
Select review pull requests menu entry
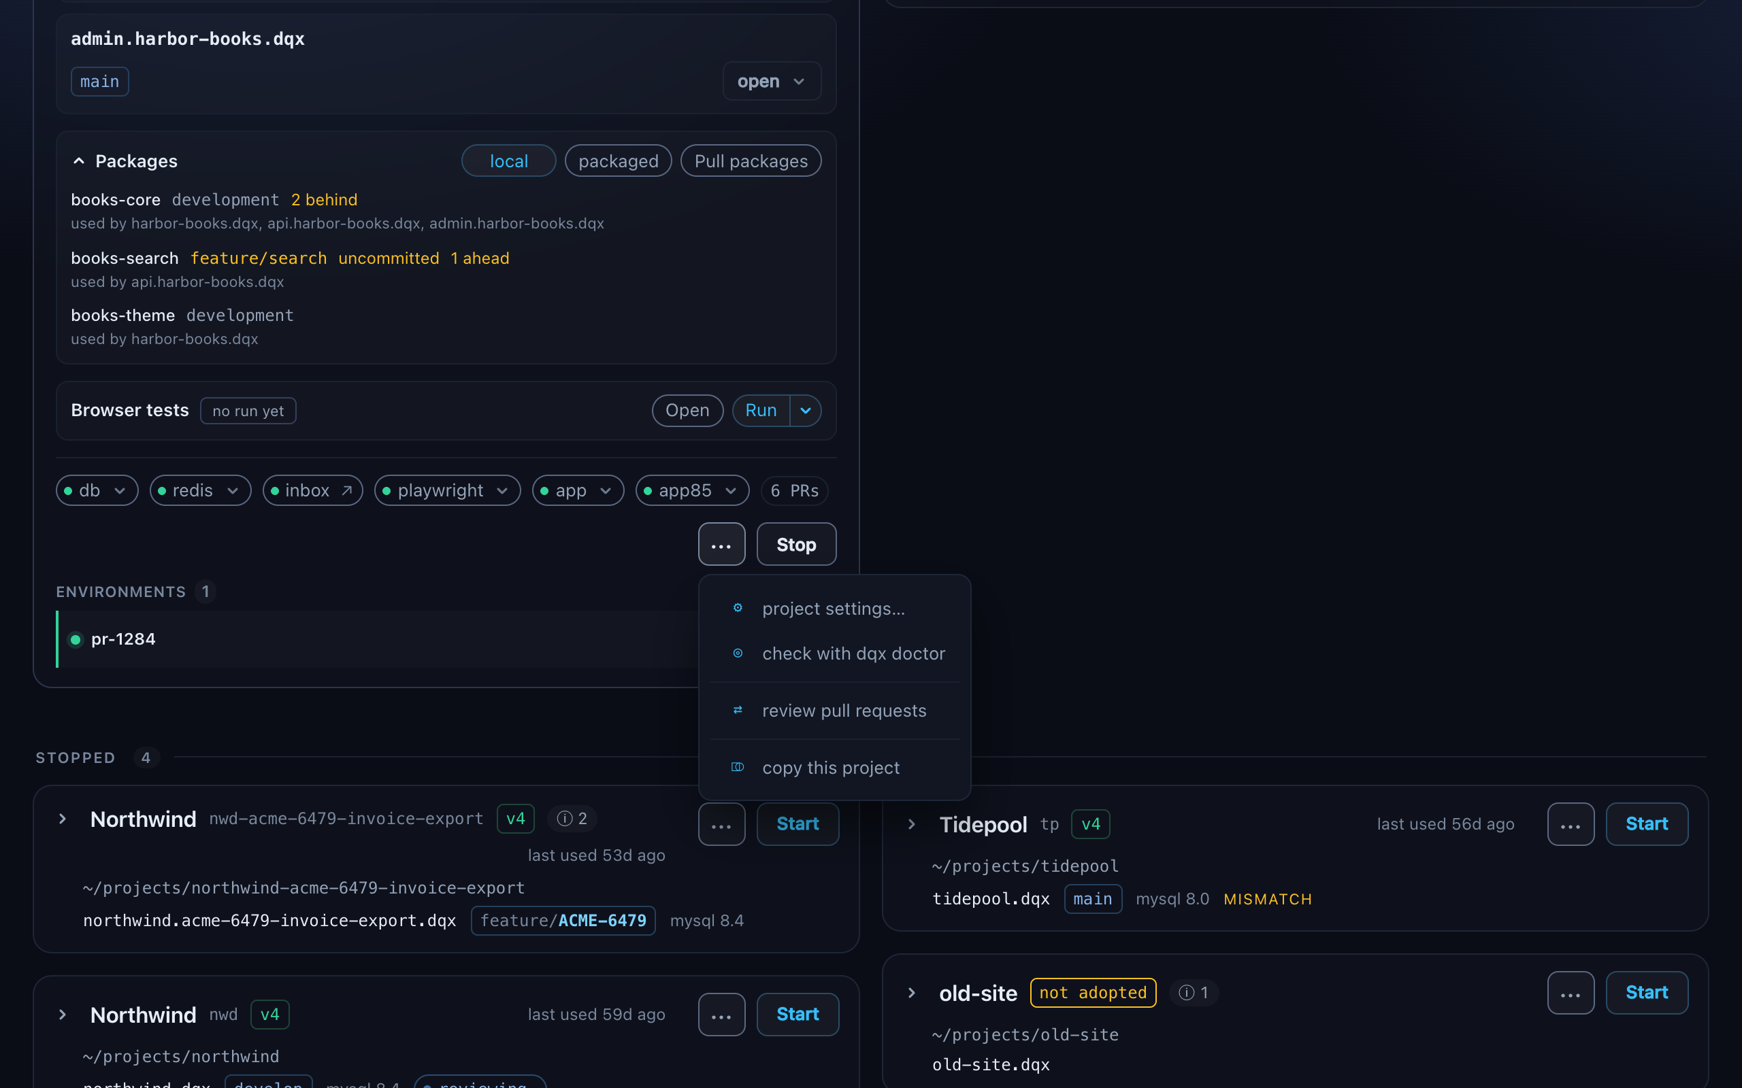click(834, 711)
